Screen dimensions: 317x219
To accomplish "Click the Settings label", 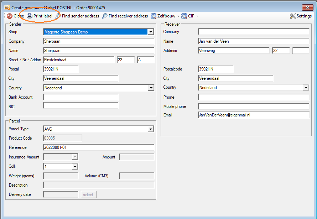I will click(304, 16).
